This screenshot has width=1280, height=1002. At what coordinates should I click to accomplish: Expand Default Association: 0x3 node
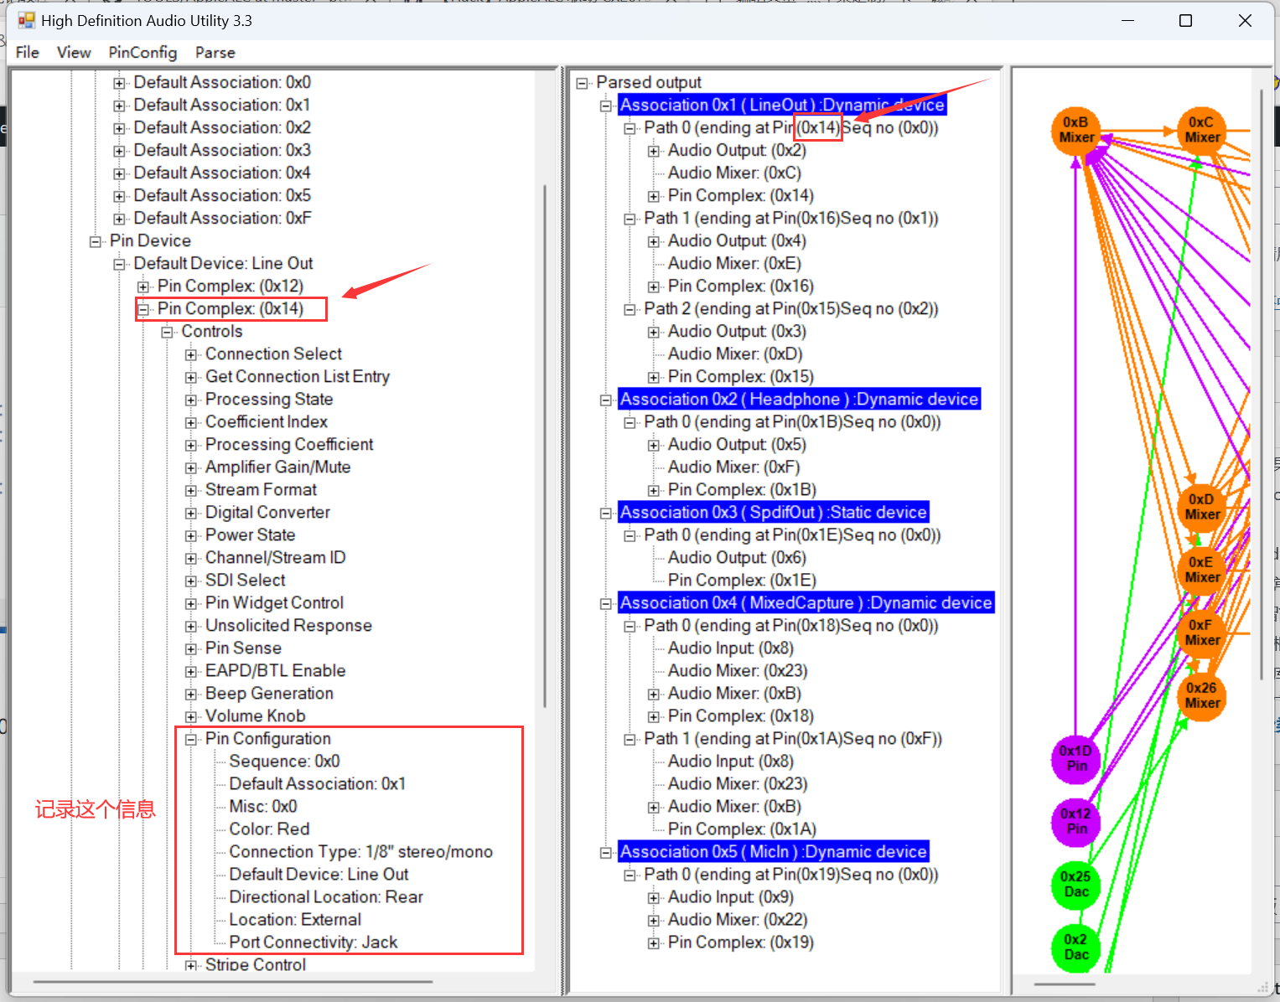[x=119, y=151]
